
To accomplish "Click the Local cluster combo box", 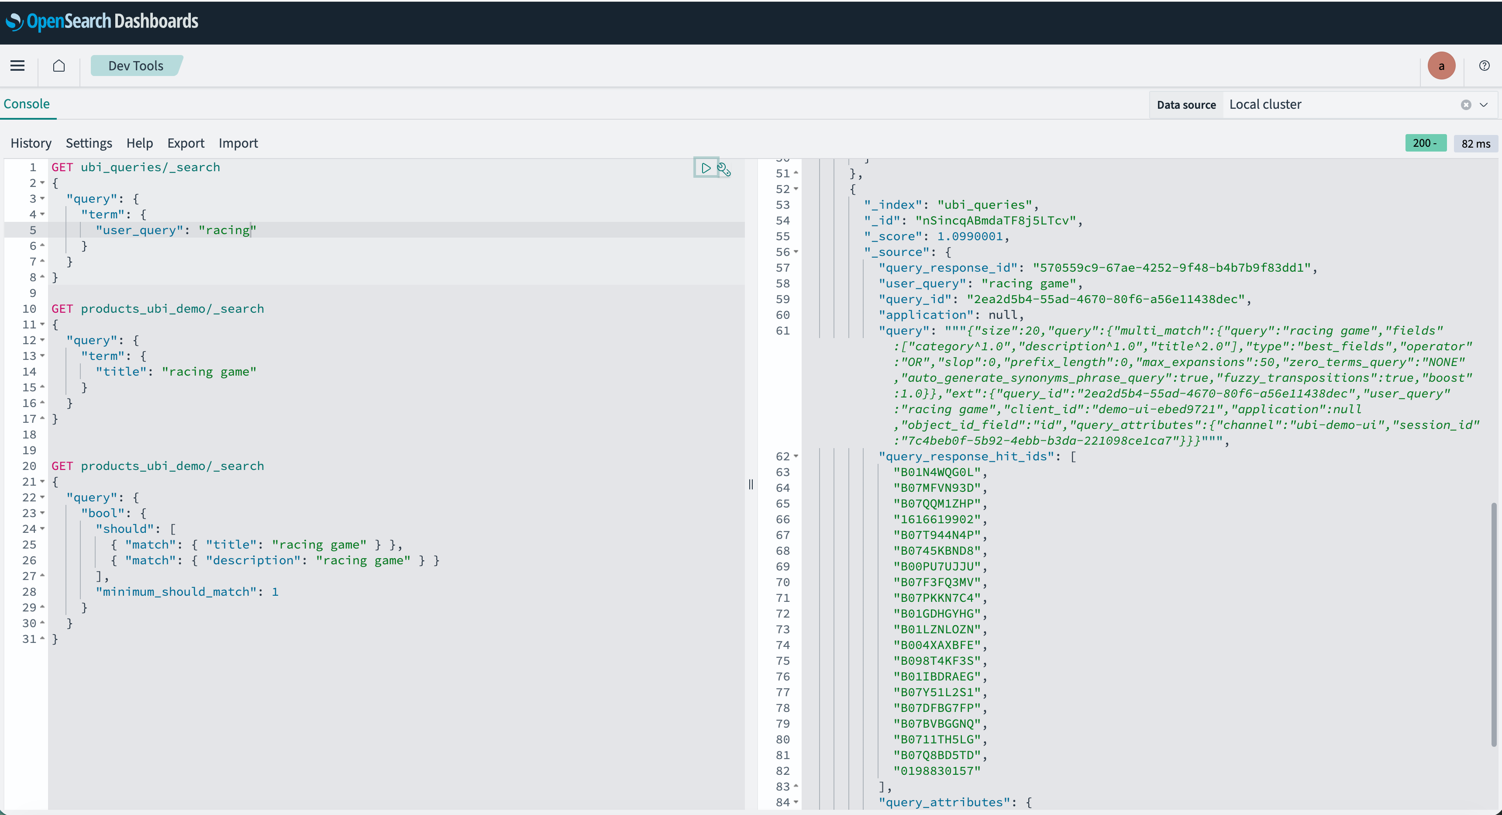I will coord(1360,105).
